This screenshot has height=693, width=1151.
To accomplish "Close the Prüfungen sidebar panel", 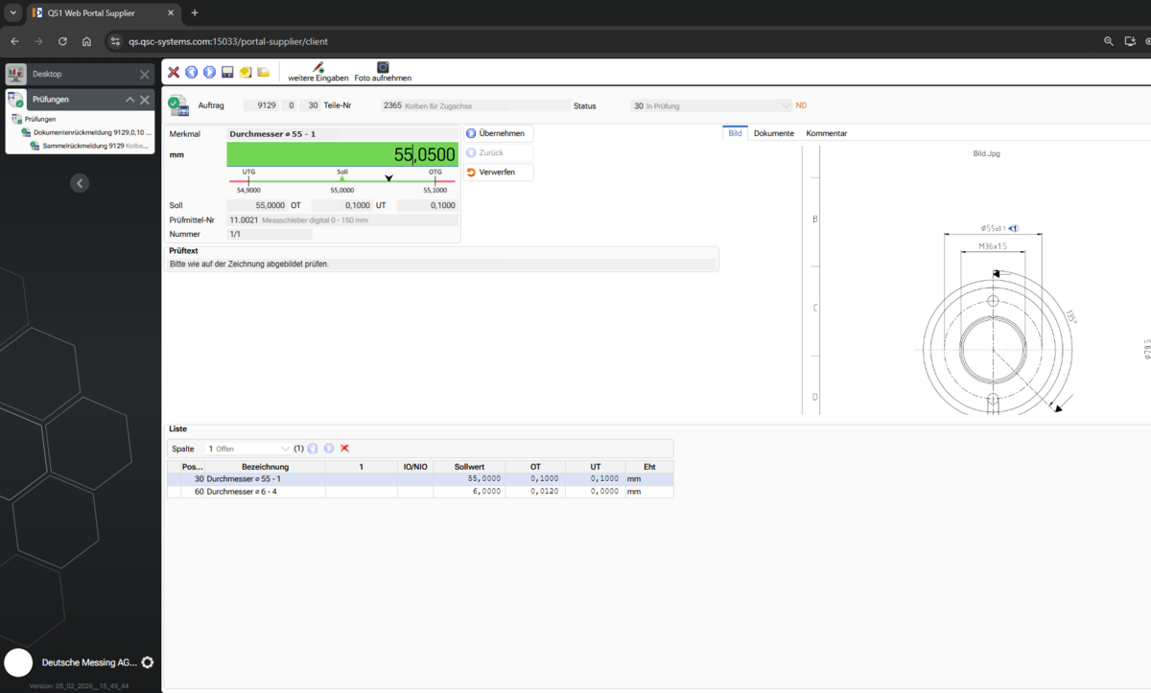I will pos(145,100).
